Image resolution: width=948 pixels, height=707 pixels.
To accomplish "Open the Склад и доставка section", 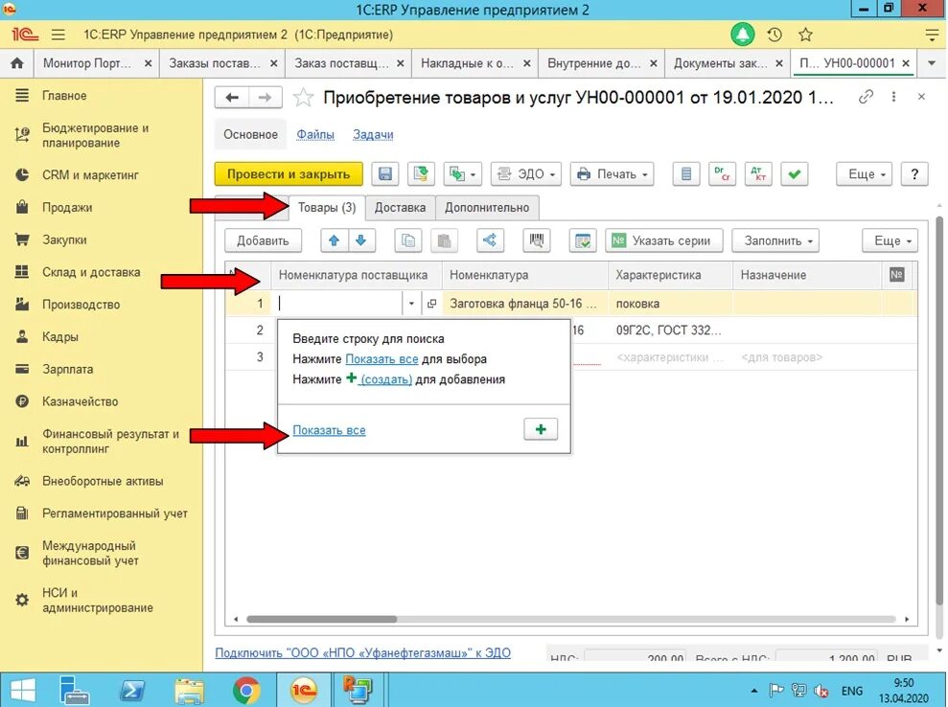I will pyautogui.click(x=91, y=272).
